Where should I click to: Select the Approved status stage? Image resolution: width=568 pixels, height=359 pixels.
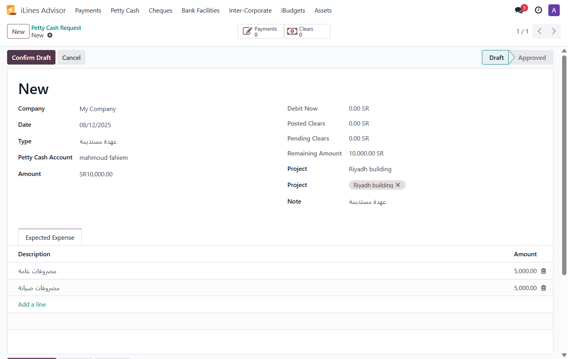coord(532,57)
